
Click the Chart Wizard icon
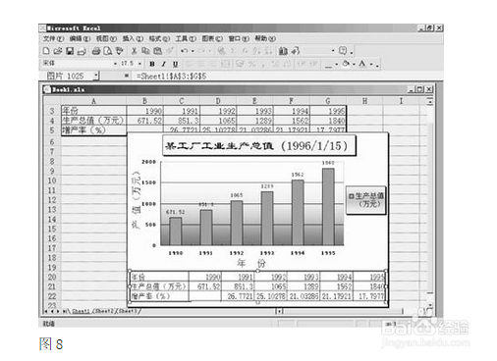283,51
